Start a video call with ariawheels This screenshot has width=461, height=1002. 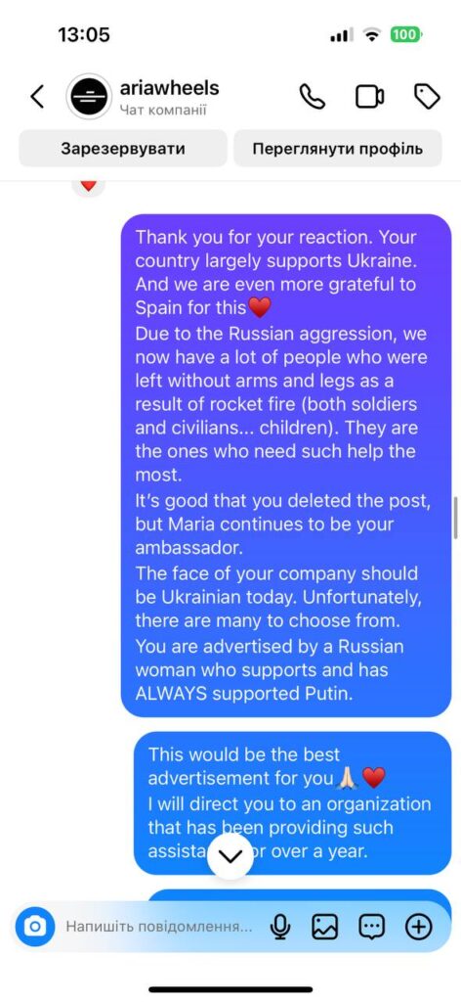click(369, 97)
